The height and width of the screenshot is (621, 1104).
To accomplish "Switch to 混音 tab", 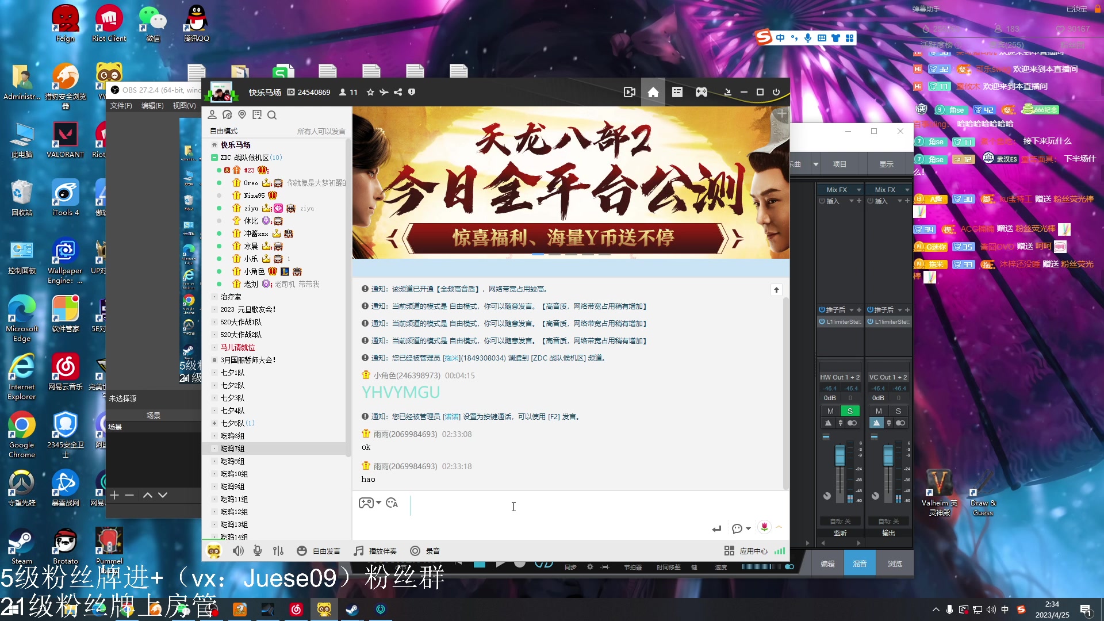I will (x=860, y=563).
